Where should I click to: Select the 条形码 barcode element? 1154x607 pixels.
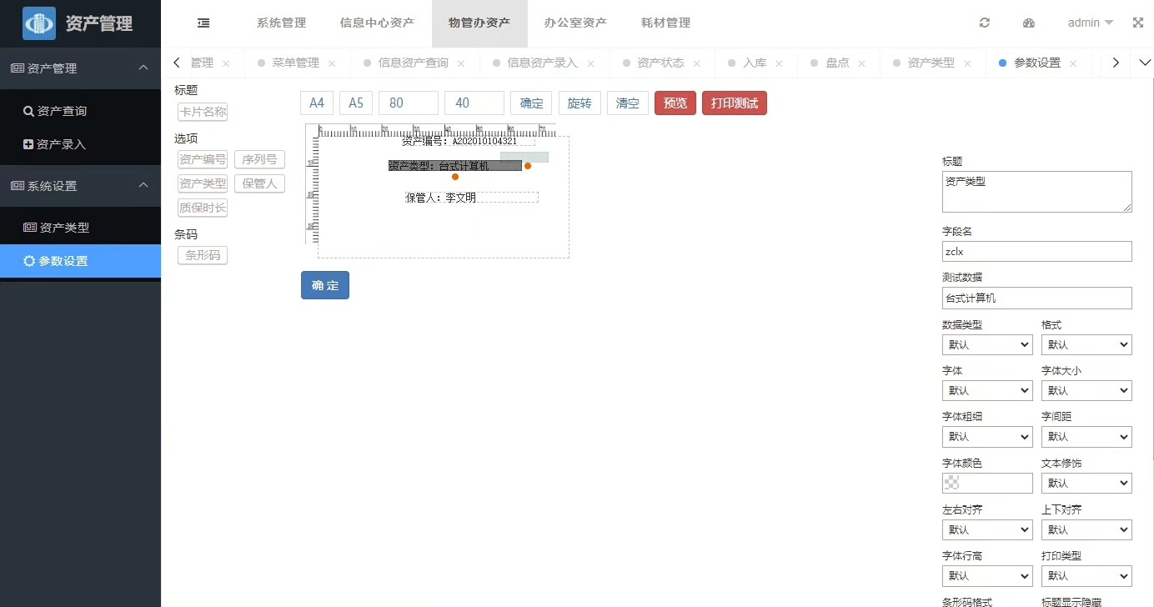point(203,256)
